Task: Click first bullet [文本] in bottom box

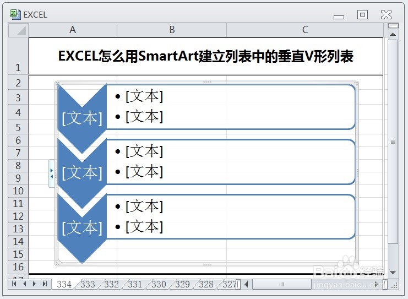Action: pyautogui.click(x=144, y=206)
